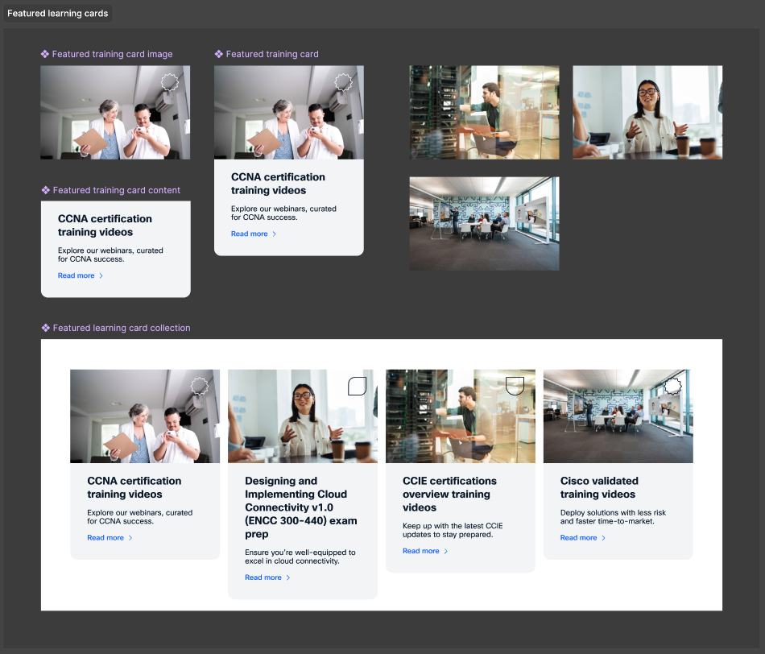The width and height of the screenshot is (765, 654).
Task: Click chevron after 'Read more' on CCIE card
Action: pos(445,551)
